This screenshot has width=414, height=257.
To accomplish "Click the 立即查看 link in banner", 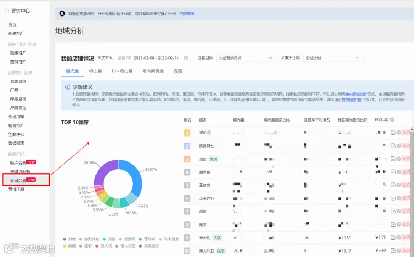I will (x=187, y=14).
